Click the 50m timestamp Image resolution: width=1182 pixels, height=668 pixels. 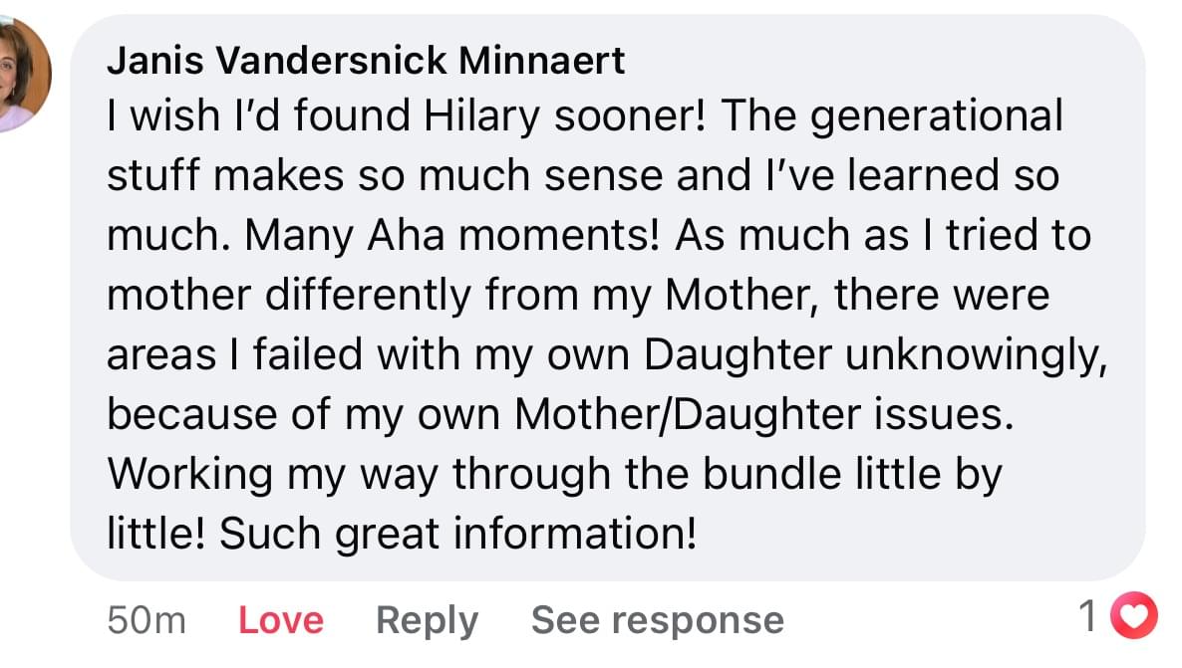pos(147,620)
